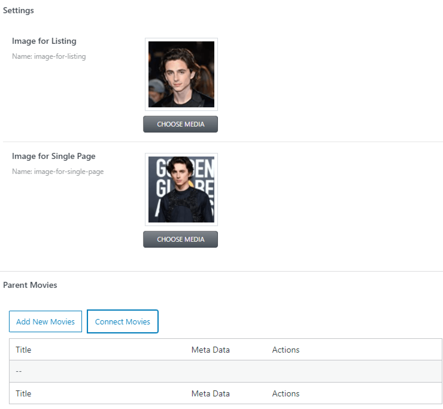Click the Actions column header in table head

click(286, 350)
